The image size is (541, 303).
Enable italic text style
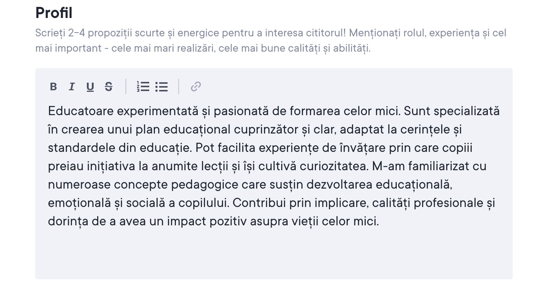pos(72,87)
